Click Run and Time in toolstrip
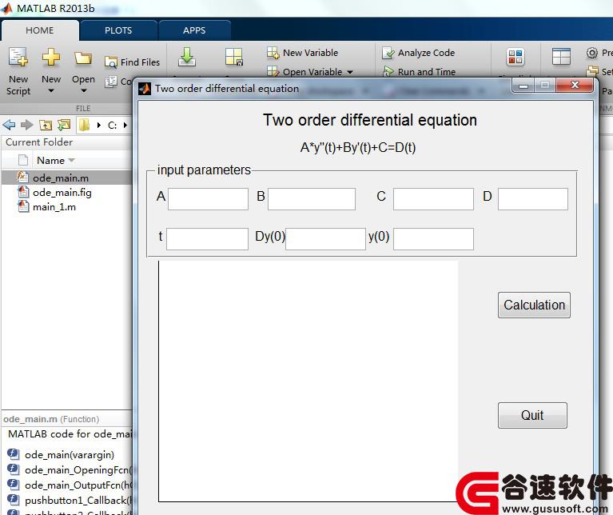The image size is (613, 515). click(418, 72)
